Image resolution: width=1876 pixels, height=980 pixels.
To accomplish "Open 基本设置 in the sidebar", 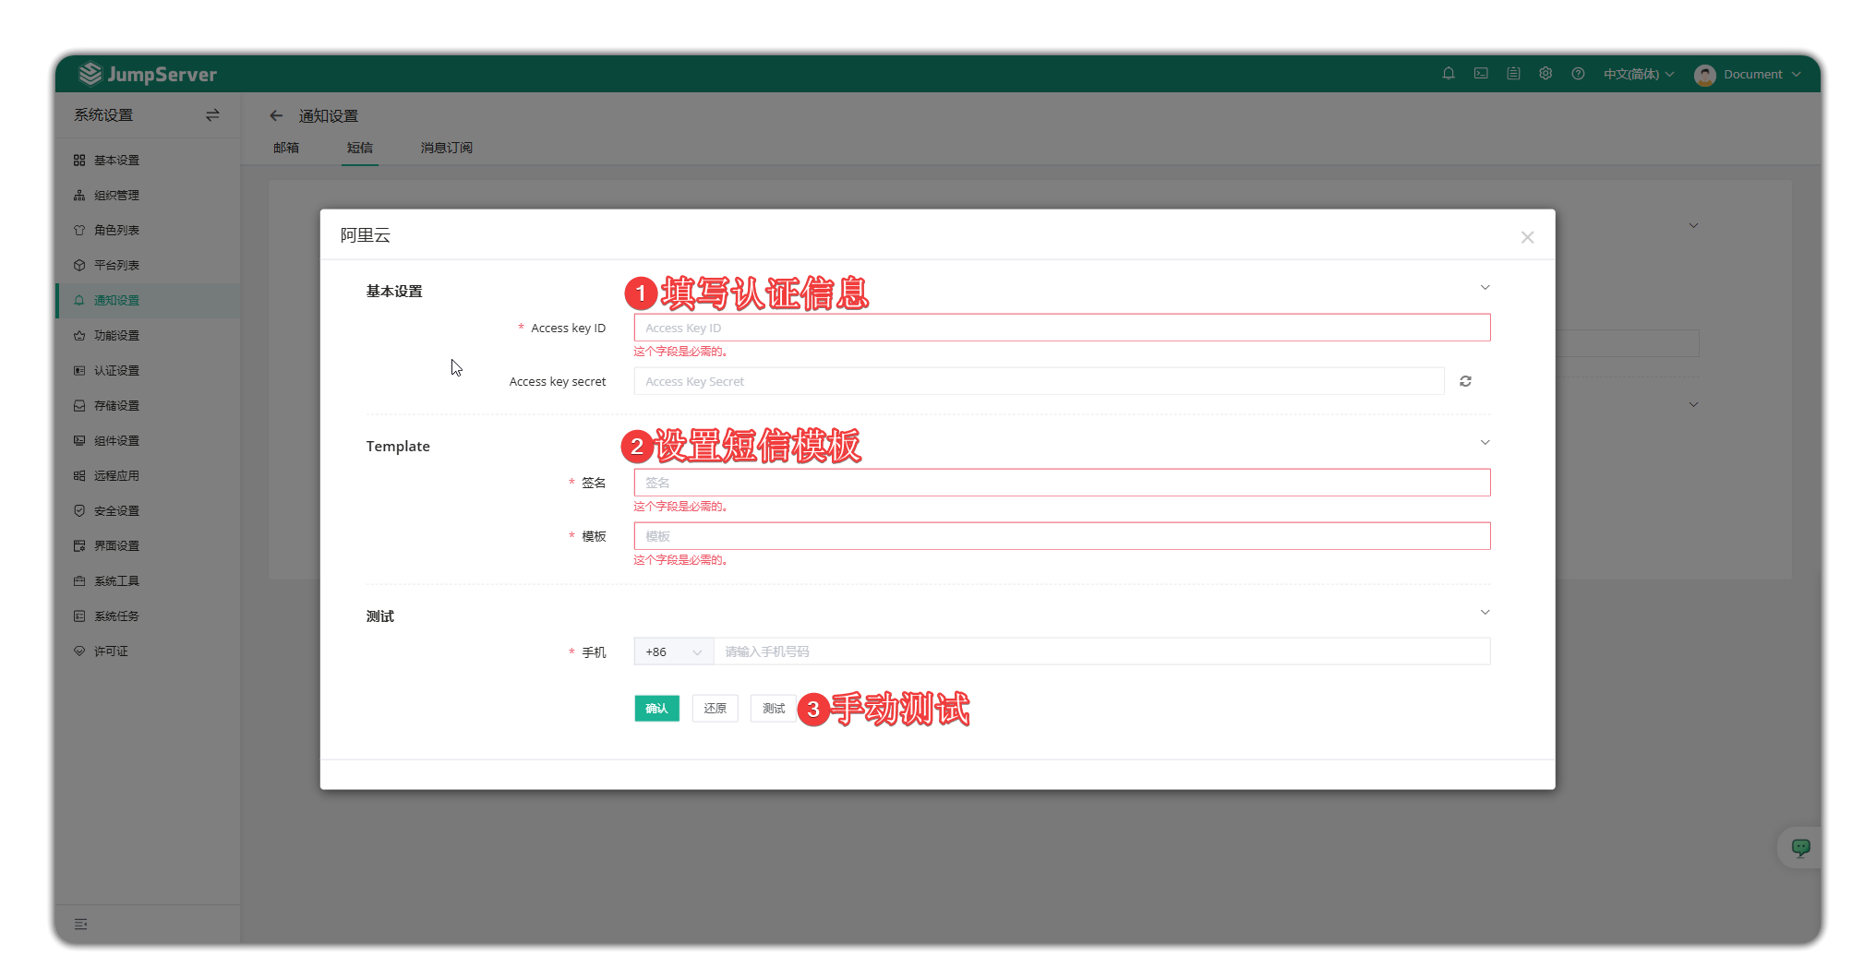I will [x=148, y=161].
